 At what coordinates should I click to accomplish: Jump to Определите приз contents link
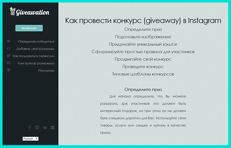143,29
